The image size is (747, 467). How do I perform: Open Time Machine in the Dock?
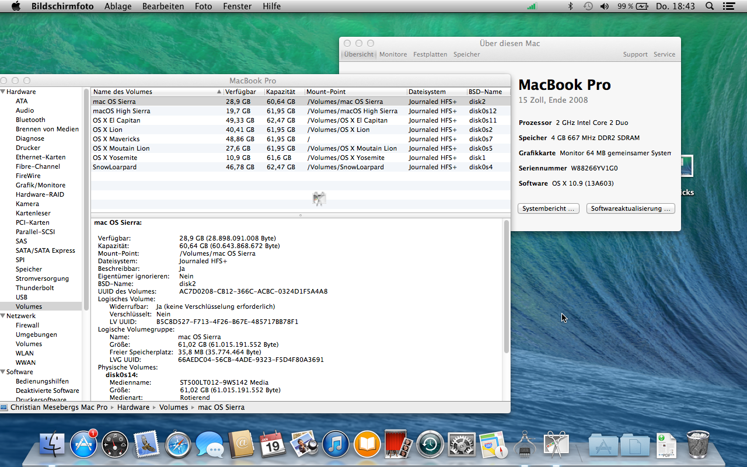tap(430, 445)
